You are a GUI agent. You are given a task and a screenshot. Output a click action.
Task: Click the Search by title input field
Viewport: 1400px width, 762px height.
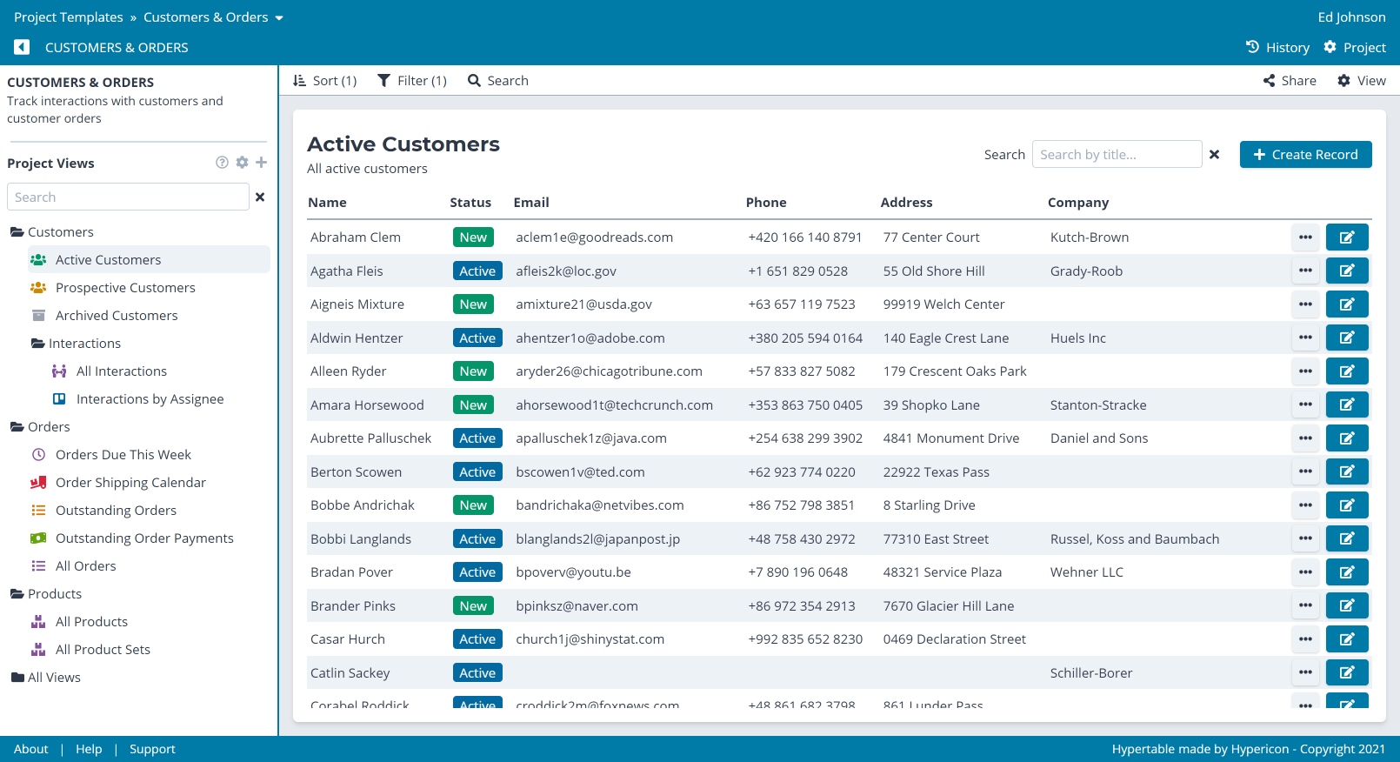(1116, 155)
